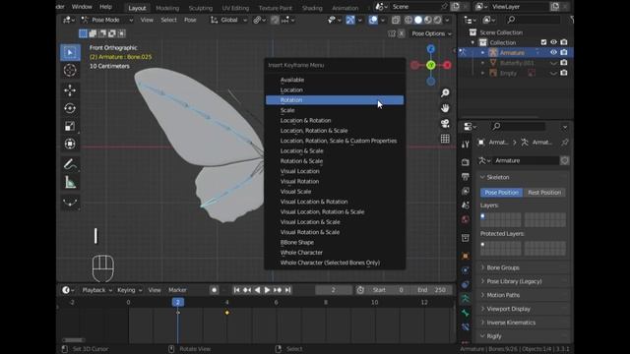Open the Pose menu in viewport header
The width and height of the screenshot is (630, 354).
tap(190, 20)
